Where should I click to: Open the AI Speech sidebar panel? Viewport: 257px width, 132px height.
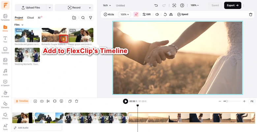point(5,83)
